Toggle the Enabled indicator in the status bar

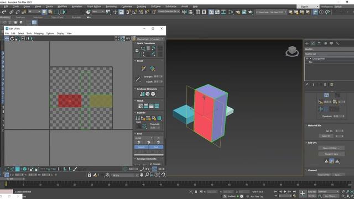238,196
